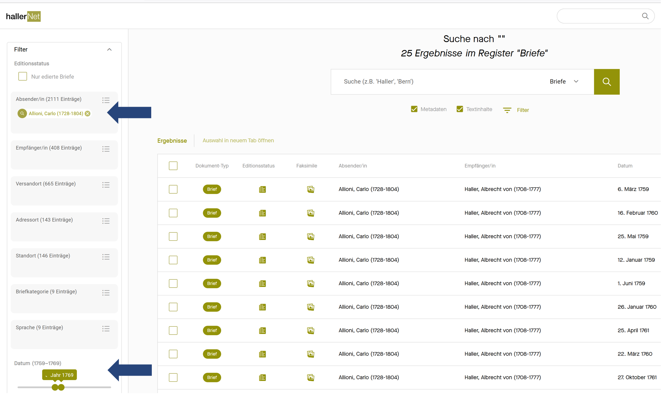Click the Jahr 1769 slider tooltip
Screen dimensions: 662x396
[59, 376]
